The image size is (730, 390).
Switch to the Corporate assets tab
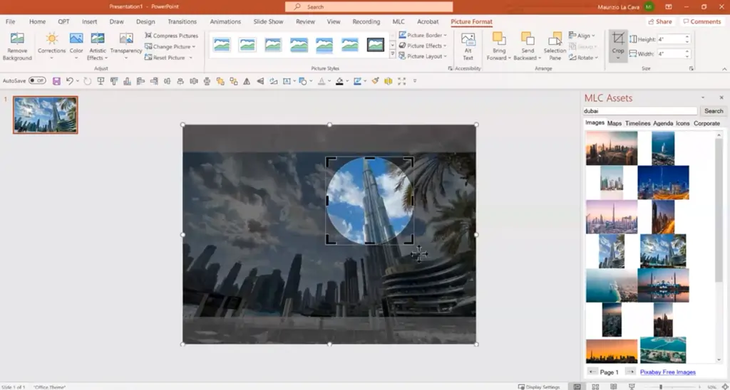pyautogui.click(x=706, y=123)
